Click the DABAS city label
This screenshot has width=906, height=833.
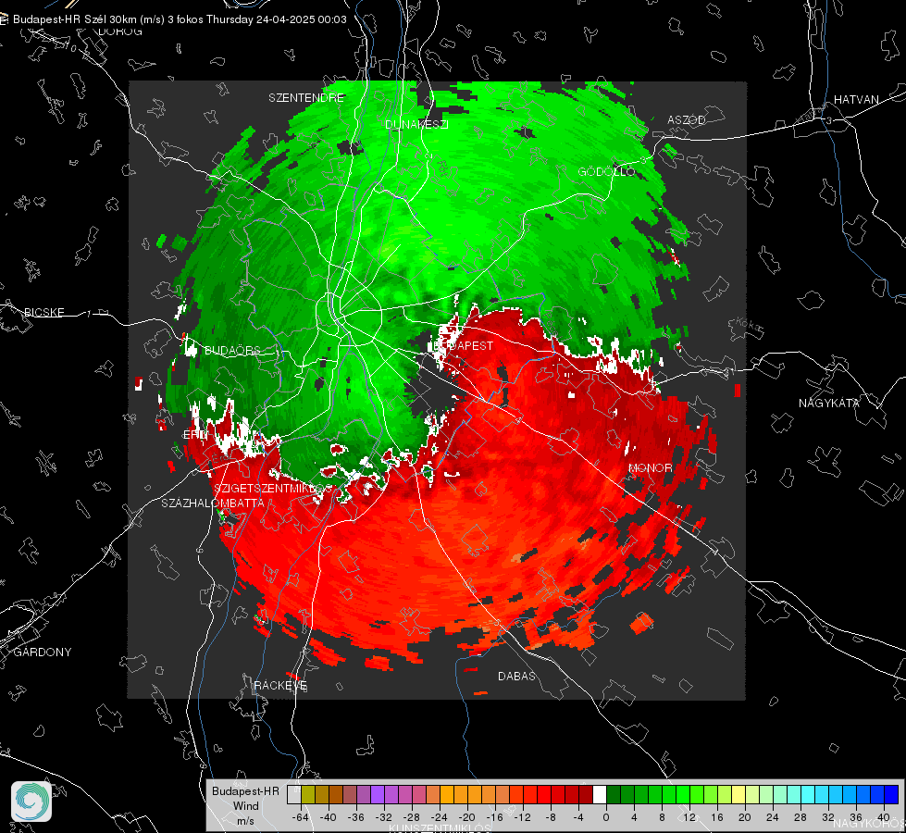[x=516, y=676]
